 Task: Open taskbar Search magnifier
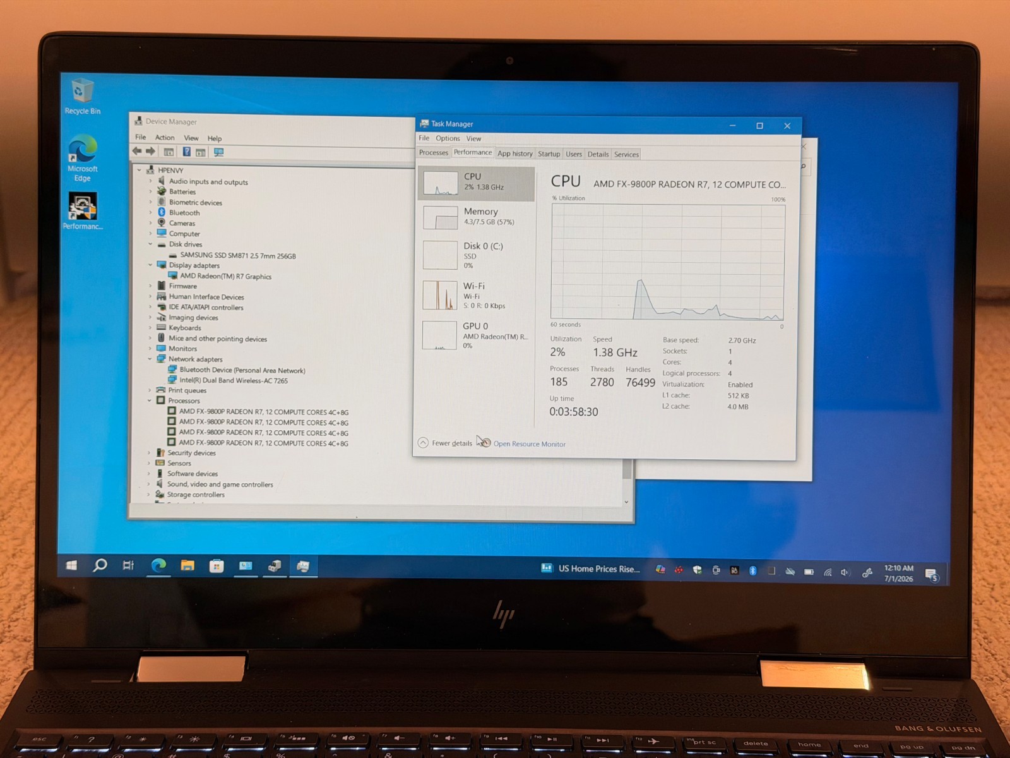pos(100,565)
